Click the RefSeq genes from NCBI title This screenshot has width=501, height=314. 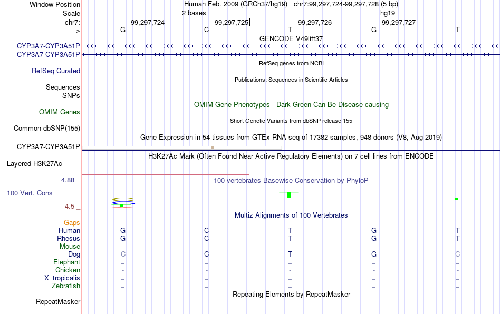point(291,63)
